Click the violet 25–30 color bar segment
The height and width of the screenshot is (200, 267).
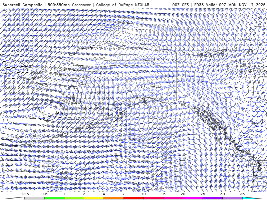tap(213, 198)
